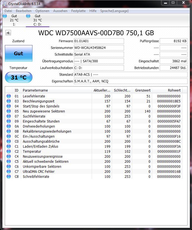The image size is (192, 230).
Task: Click the Übertragungsmodus field SATA/300
Action: point(99,61)
